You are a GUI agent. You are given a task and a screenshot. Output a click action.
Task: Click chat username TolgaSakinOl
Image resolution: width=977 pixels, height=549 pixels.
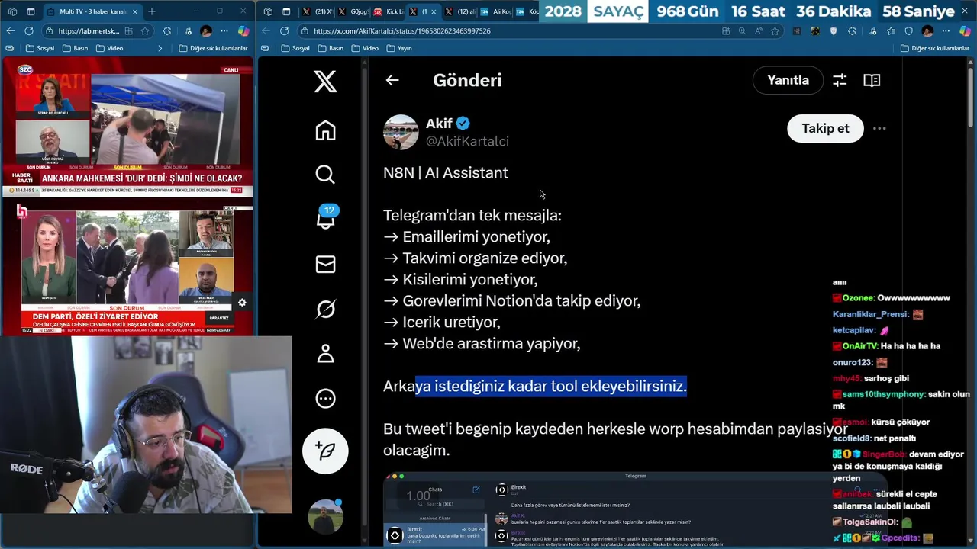870,522
